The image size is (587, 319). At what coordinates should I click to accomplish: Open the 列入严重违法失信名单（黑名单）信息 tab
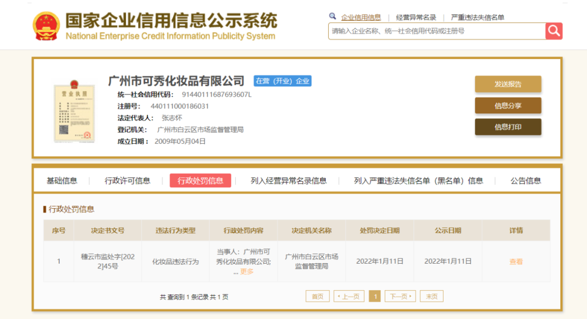click(419, 181)
